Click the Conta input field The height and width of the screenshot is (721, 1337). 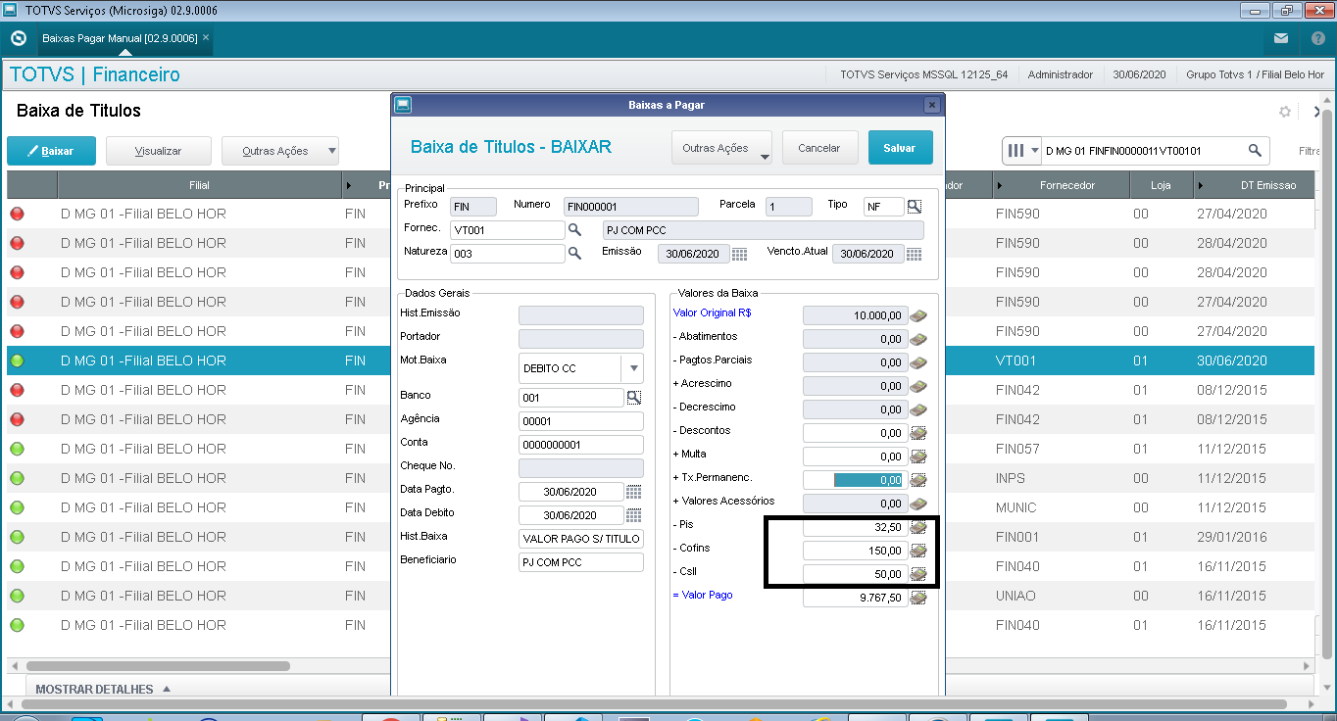pyautogui.click(x=581, y=445)
